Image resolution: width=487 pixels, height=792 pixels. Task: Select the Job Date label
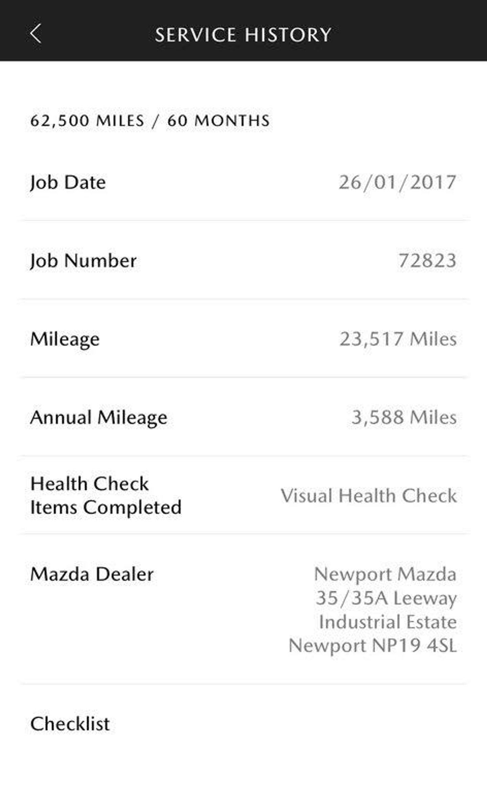pyautogui.click(x=68, y=183)
